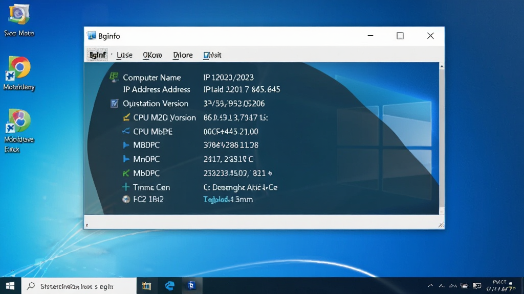Open the Dilore menu

pyautogui.click(x=183, y=55)
